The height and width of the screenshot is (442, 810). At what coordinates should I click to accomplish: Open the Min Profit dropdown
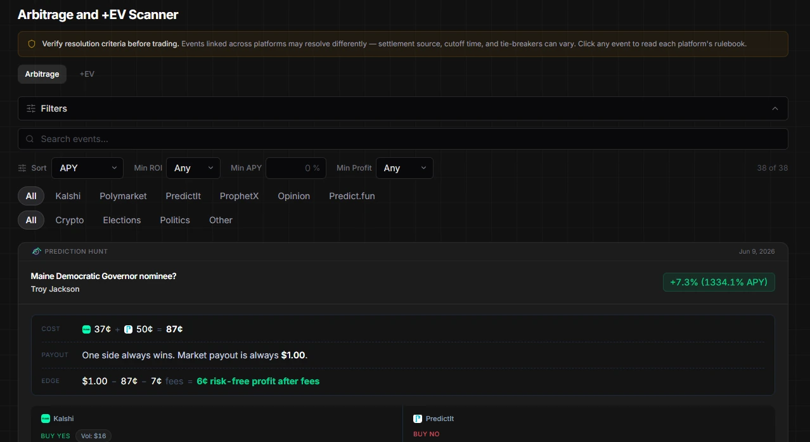click(404, 168)
